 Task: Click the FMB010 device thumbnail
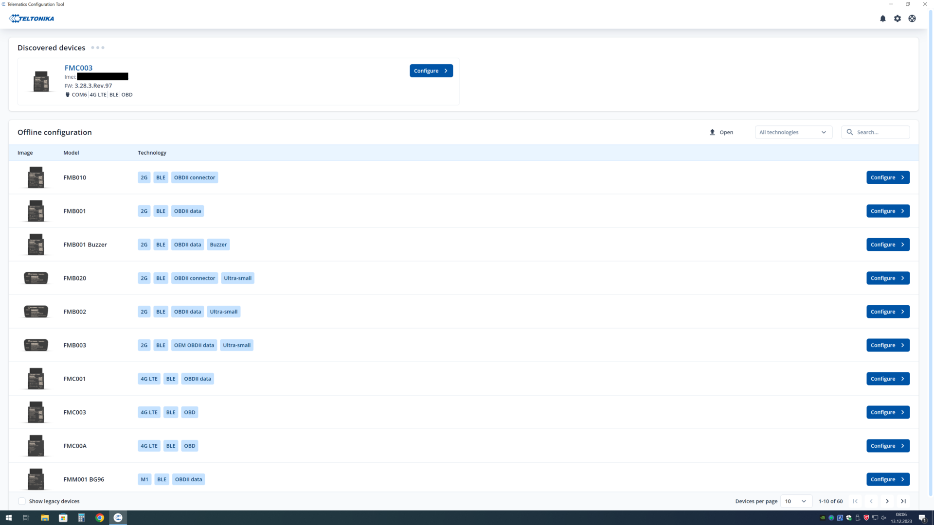(36, 177)
